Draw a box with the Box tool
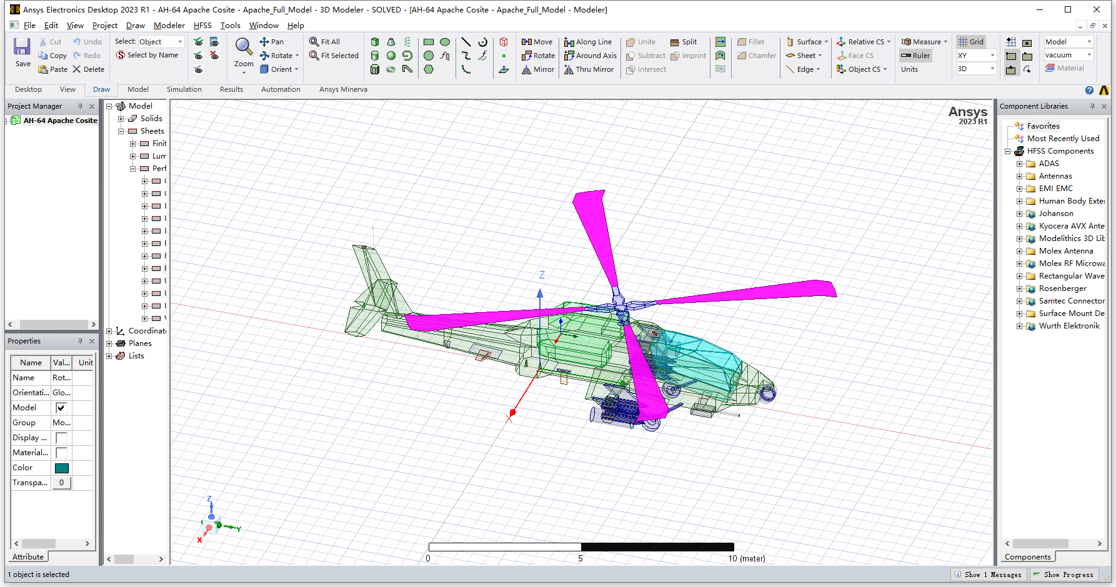 375,42
